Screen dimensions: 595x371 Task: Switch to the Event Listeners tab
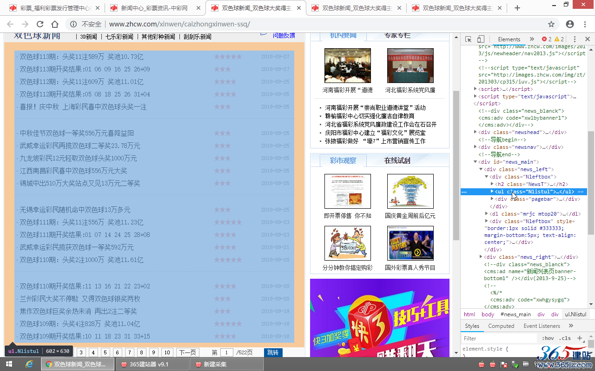coord(542,326)
